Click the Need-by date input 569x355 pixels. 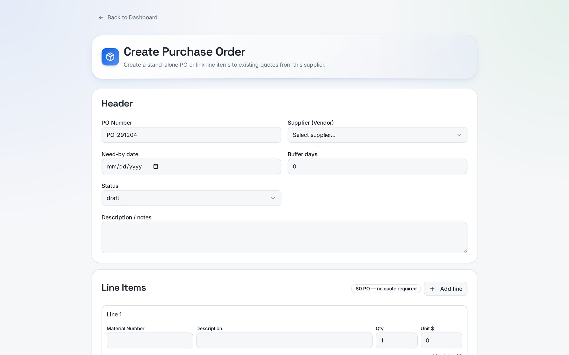click(191, 167)
